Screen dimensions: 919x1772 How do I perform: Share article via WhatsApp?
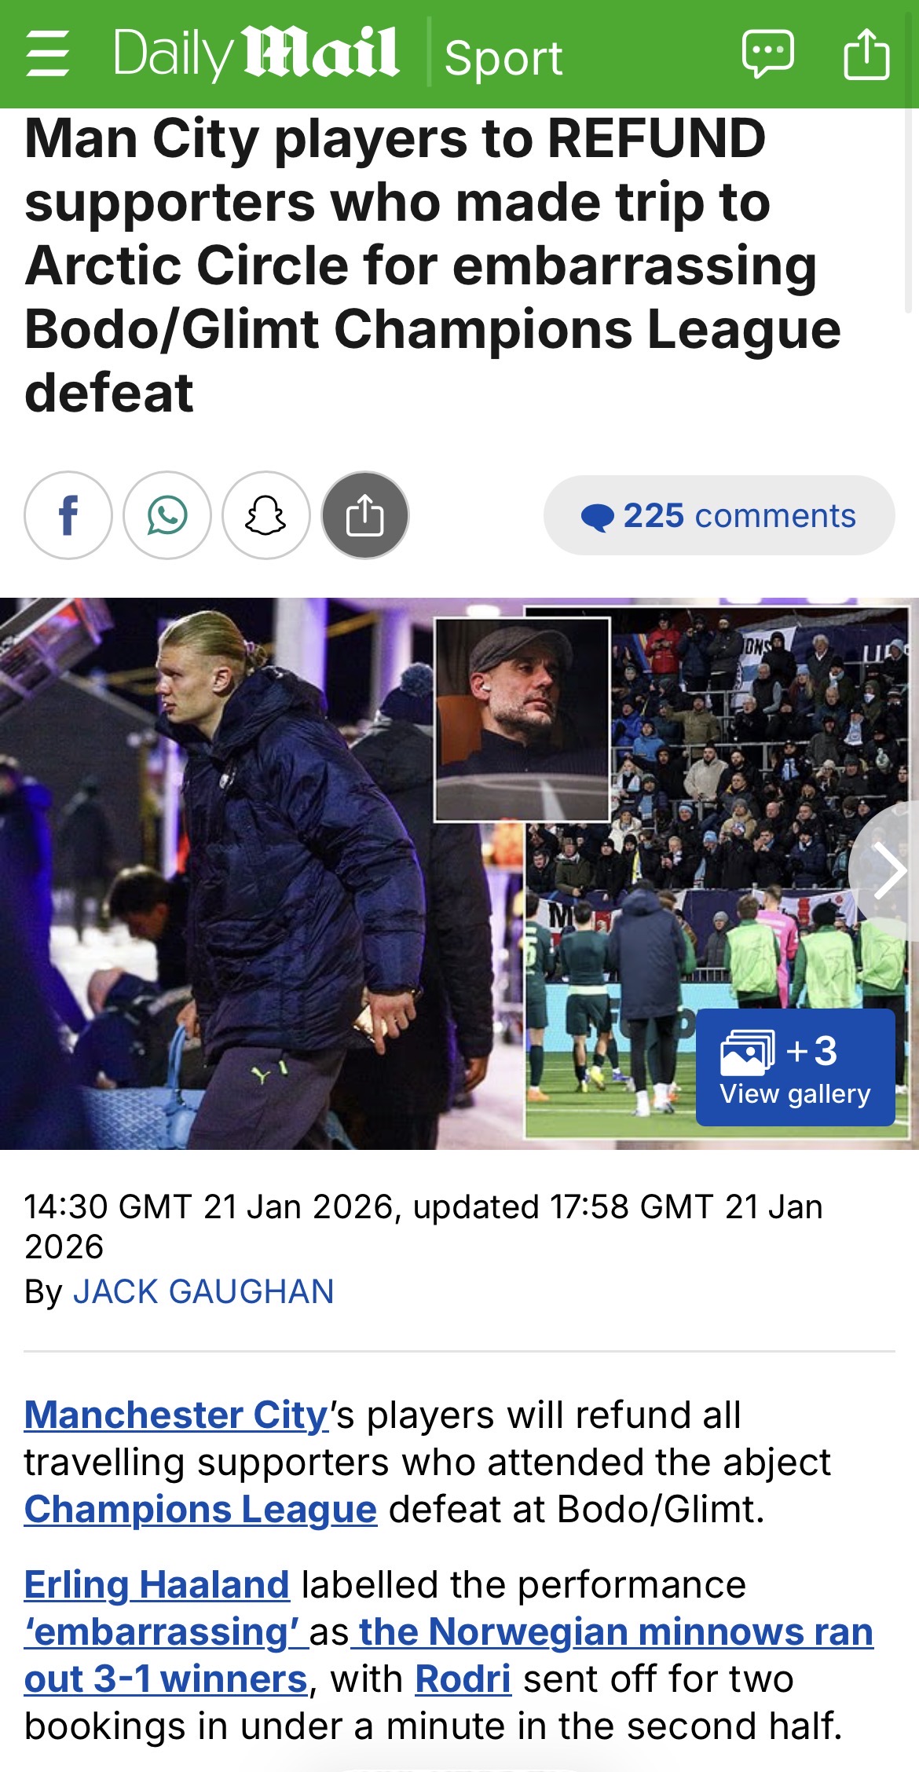coord(167,515)
